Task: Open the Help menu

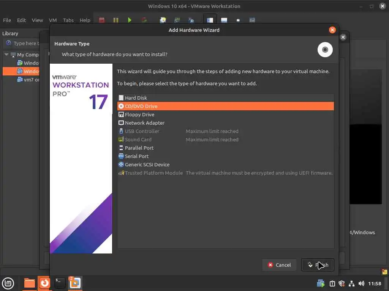Action: pos(85,20)
